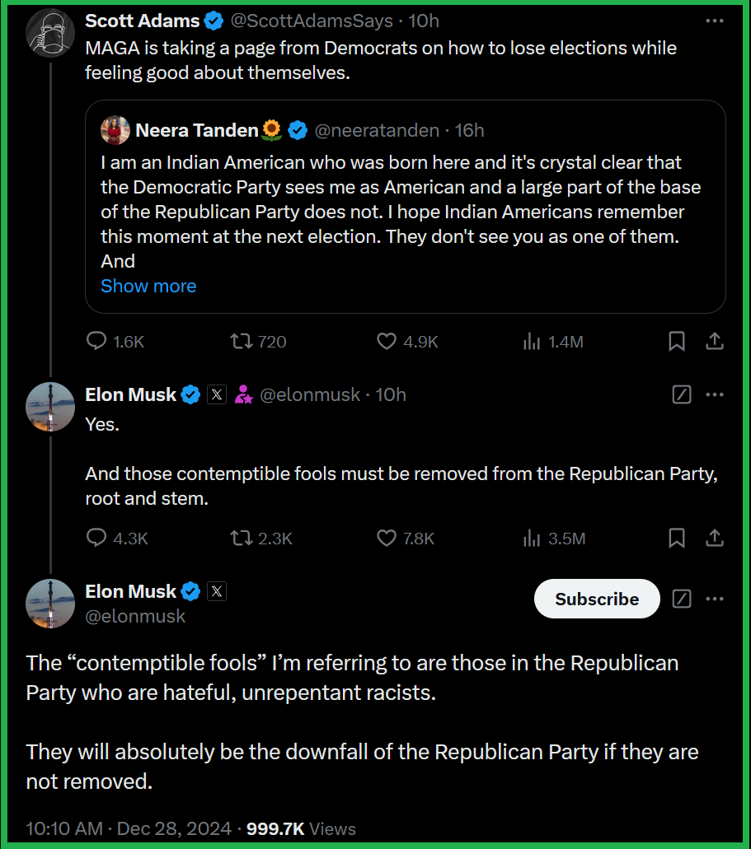Share Elon Musk's 'Yes.' reply post
This screenshot has height=849, width=751.
[x=715, y=539]
